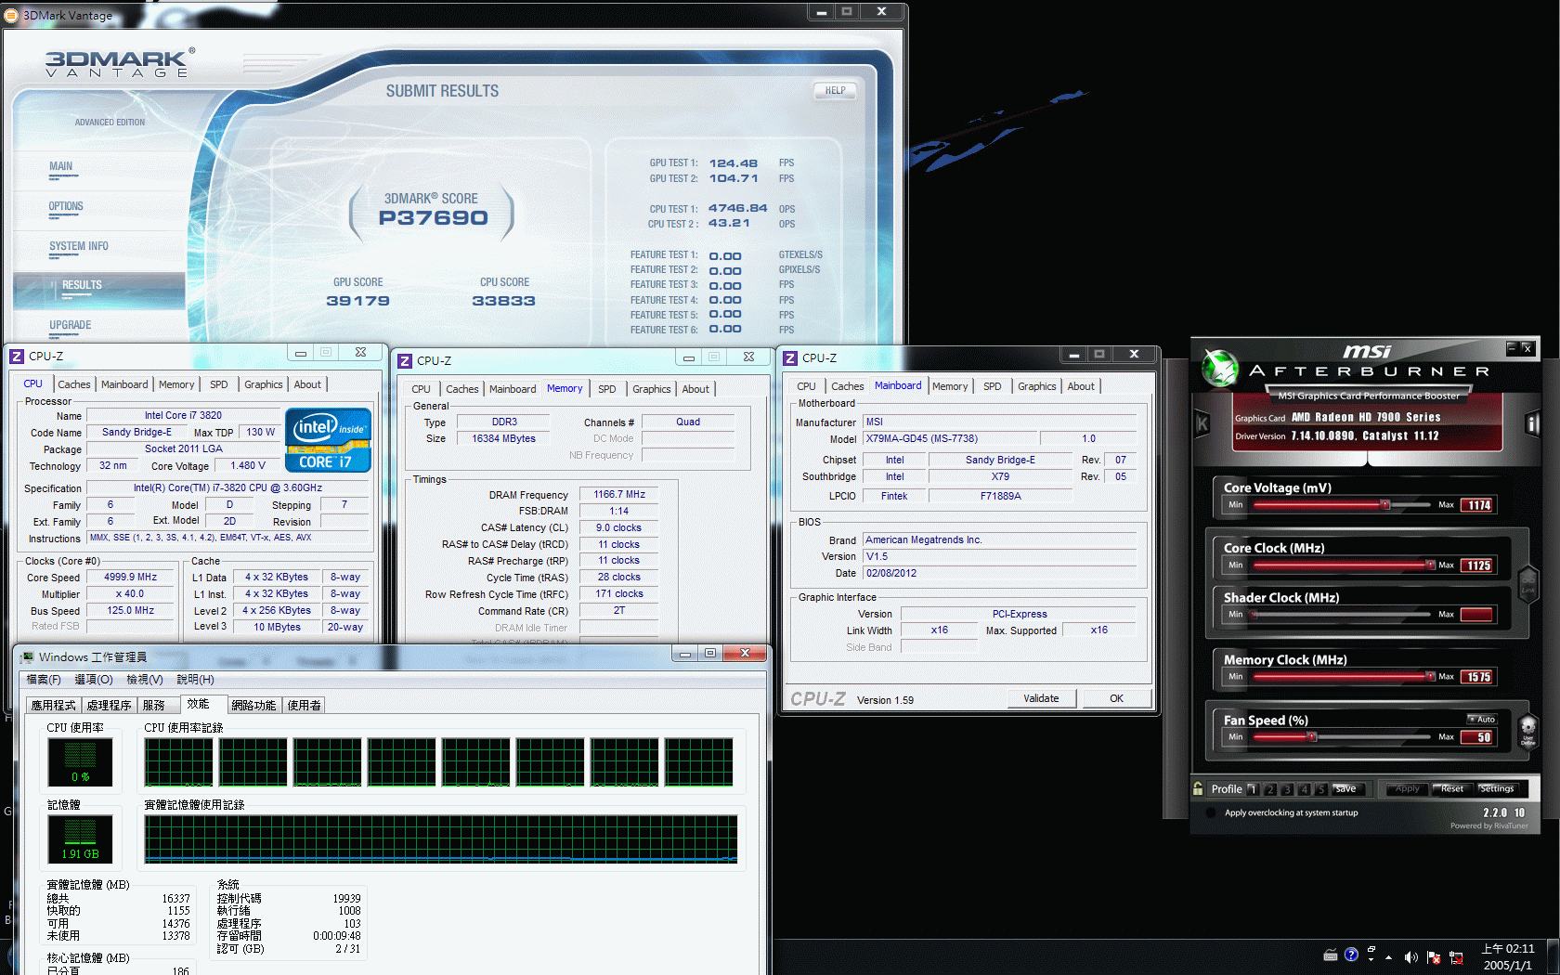The height and width of the screenshot is (975, 1560).
Task: Click the Memory Clock value field 1575
Action: 1476,677
